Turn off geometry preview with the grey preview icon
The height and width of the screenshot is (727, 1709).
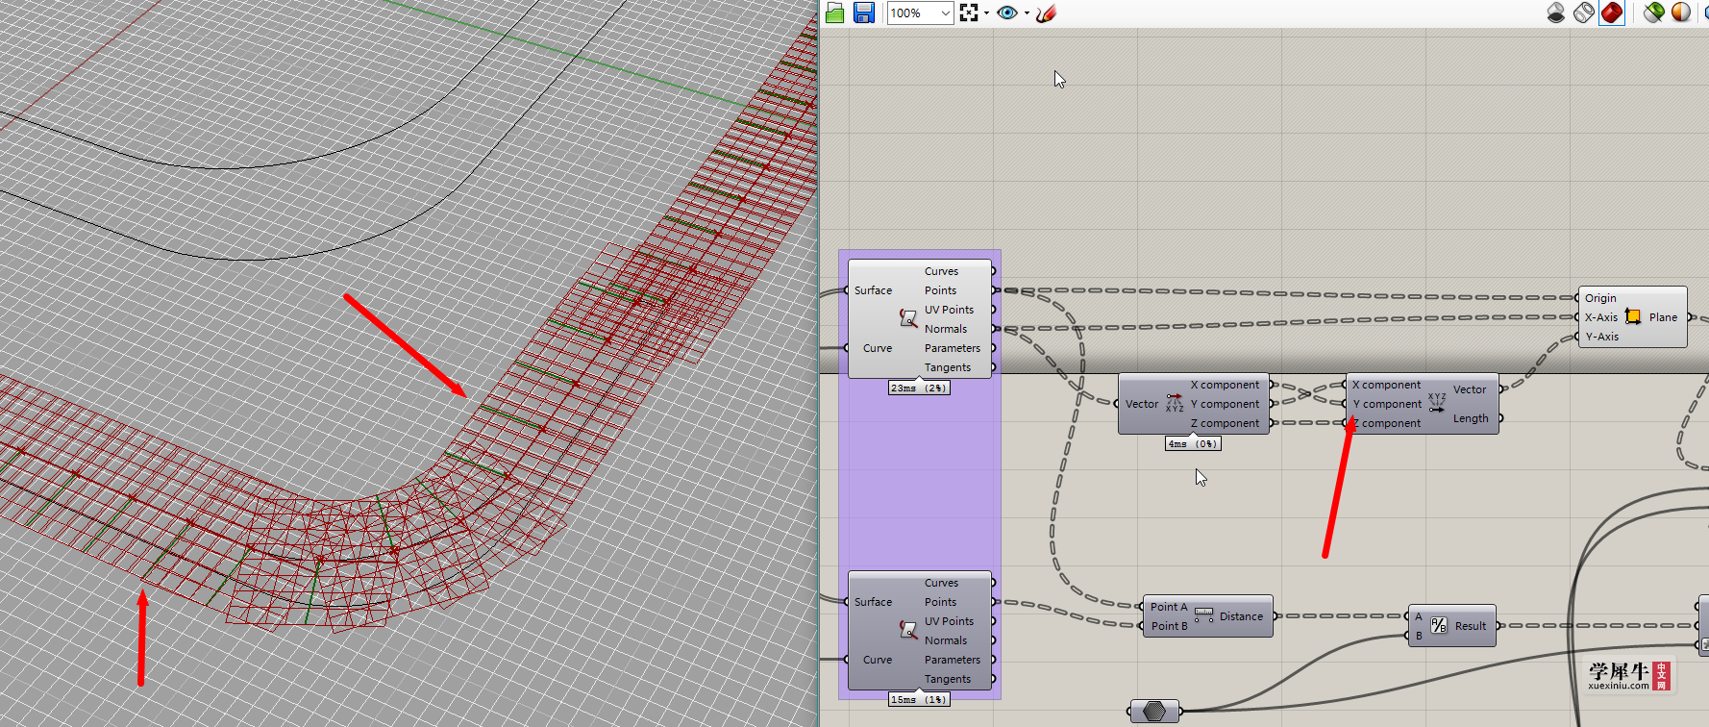[1556, 13]
